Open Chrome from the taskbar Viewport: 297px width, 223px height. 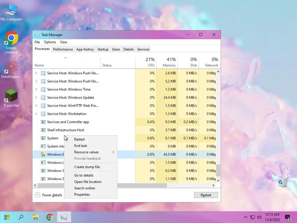[x=50, y=217]
